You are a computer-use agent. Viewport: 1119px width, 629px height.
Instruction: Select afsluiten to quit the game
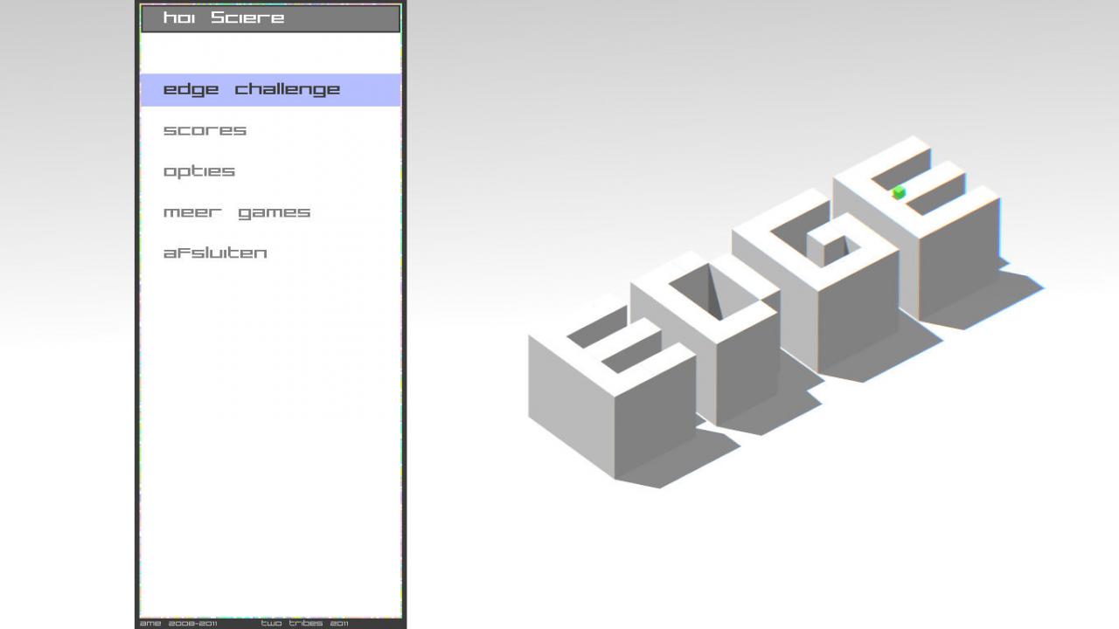(215, 252)
